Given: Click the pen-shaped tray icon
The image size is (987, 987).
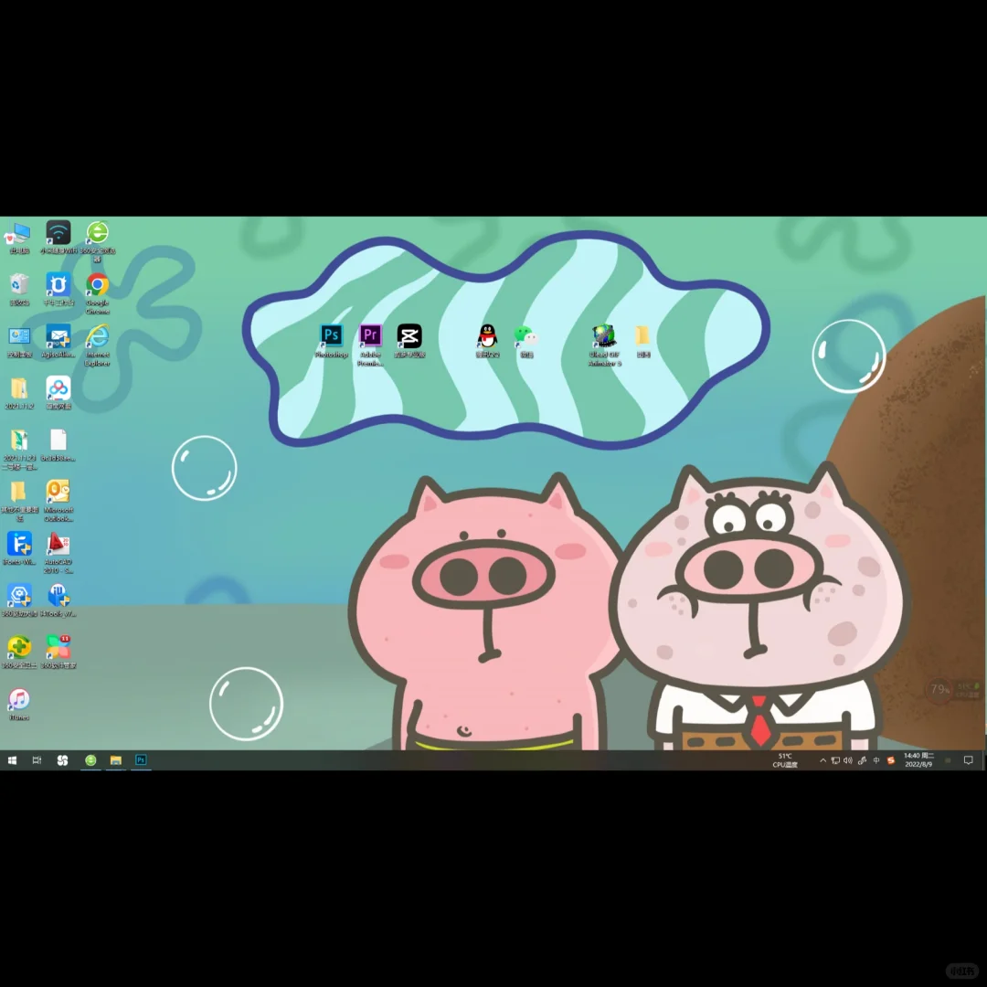Looking at the screenshot, I should pos(862,760).
